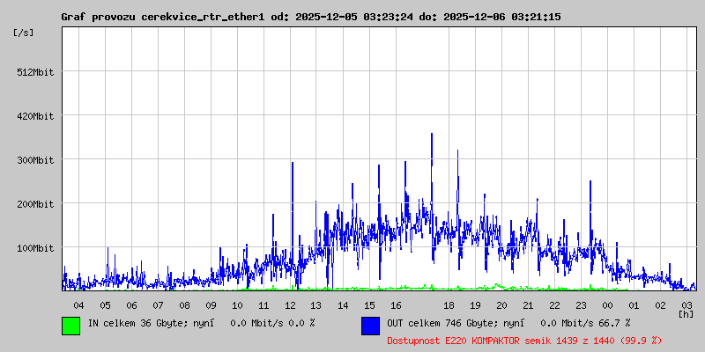Click the blue OUT legend swatch

(x=370, y=325)
